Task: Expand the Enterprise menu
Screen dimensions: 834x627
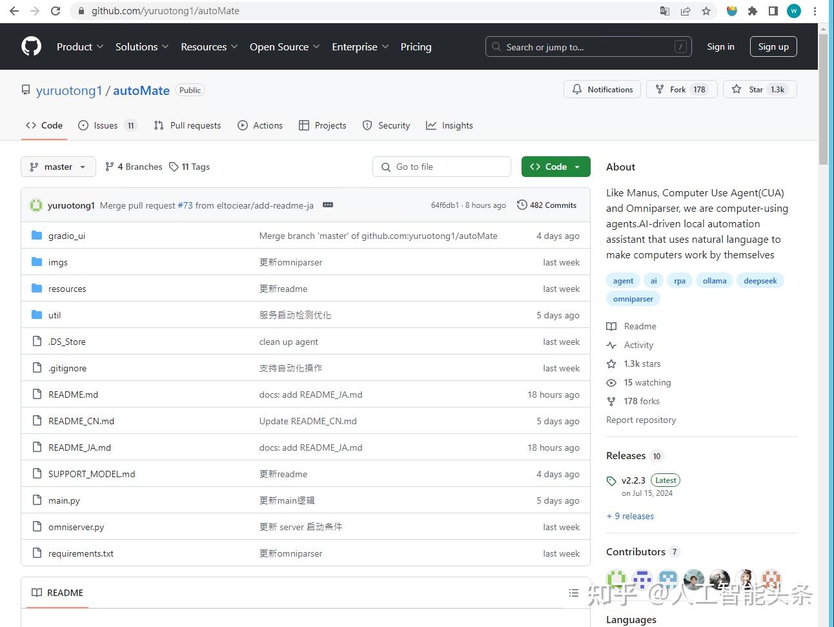Action: 360,46
